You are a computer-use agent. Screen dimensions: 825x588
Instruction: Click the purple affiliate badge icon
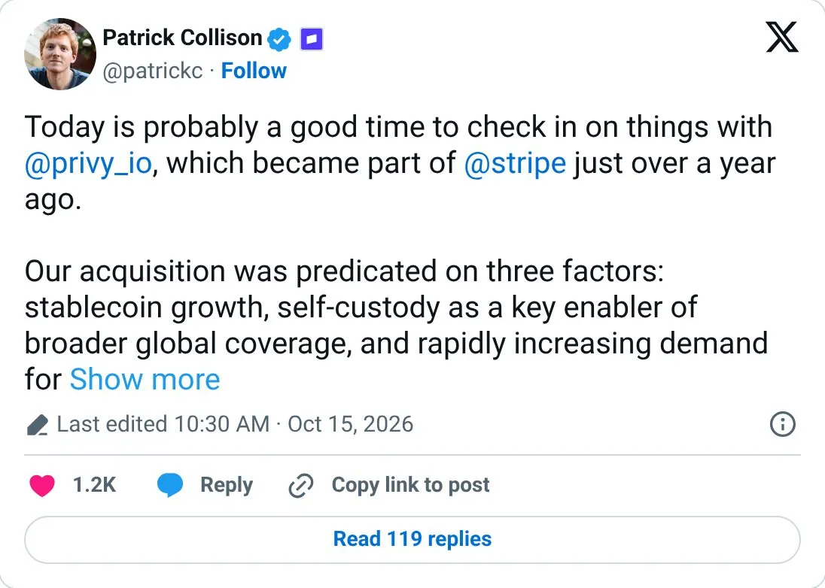tap(312, 39)
